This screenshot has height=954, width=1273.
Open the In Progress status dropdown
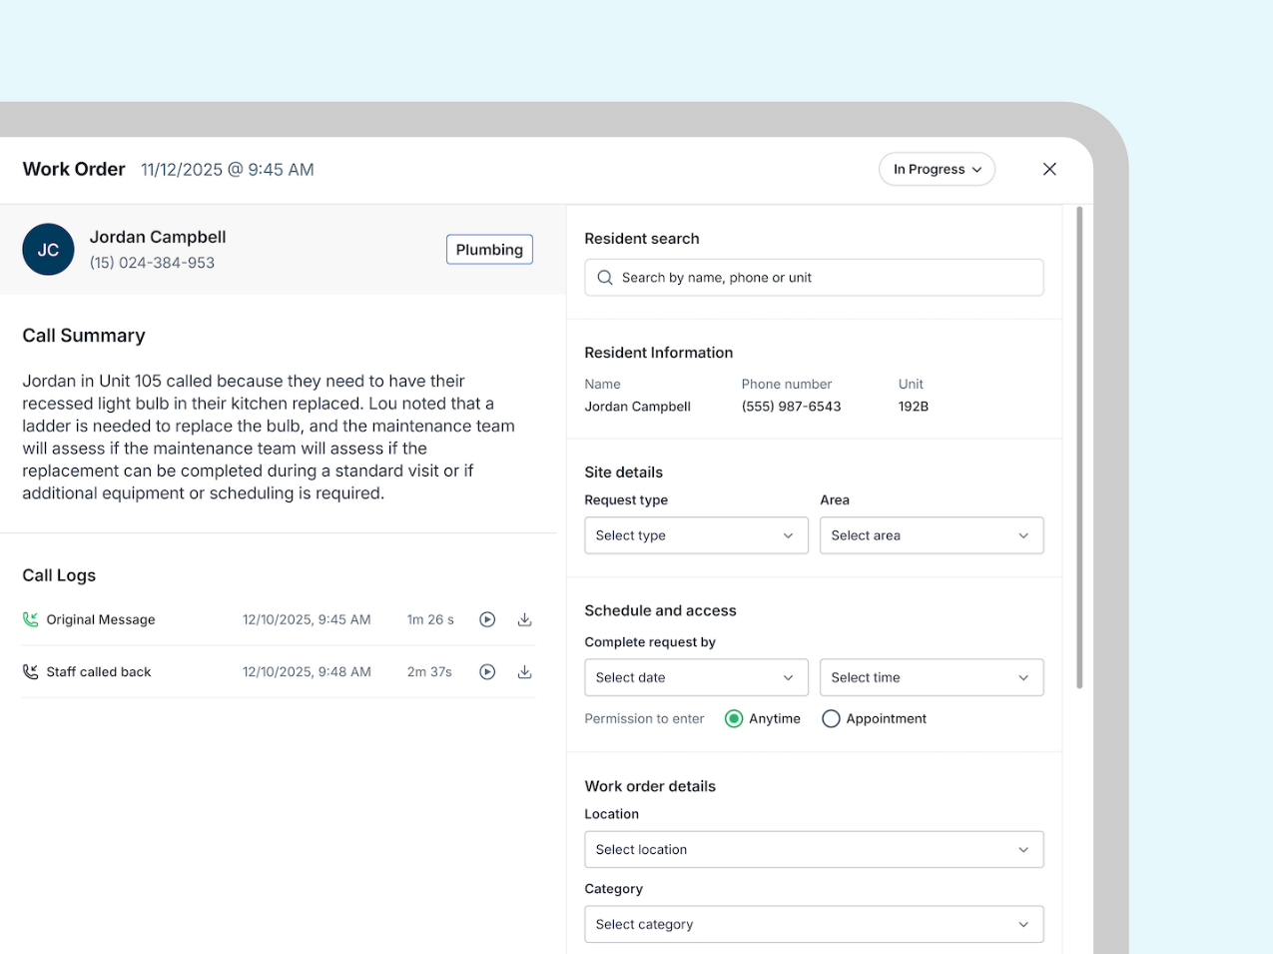click(937, 169)
